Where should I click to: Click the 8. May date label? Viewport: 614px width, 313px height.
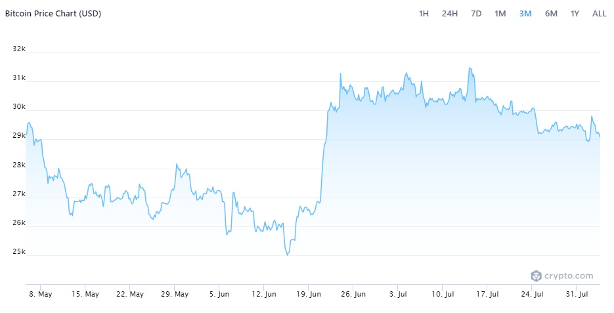(41, 294)
